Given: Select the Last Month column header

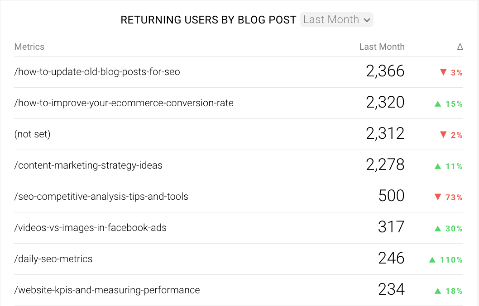Looking at the screenshot, I should point(382,47).
